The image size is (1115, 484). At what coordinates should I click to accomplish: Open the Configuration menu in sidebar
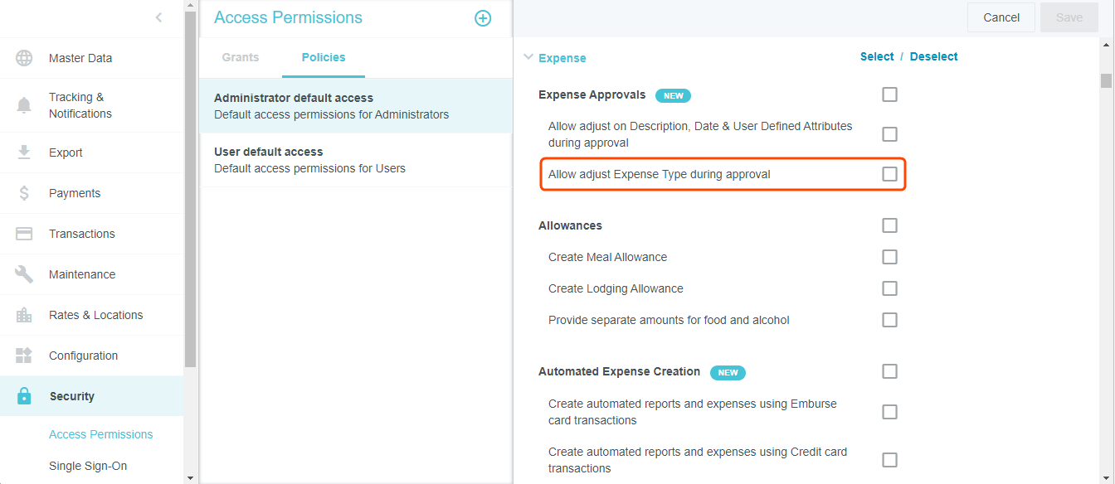pos(83,356)
